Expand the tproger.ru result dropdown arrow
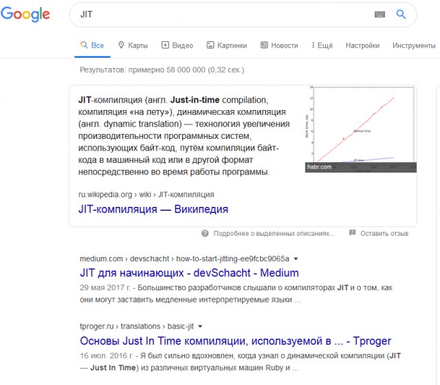This screenshot has width=440, height=385. click(x=200, y=327)
